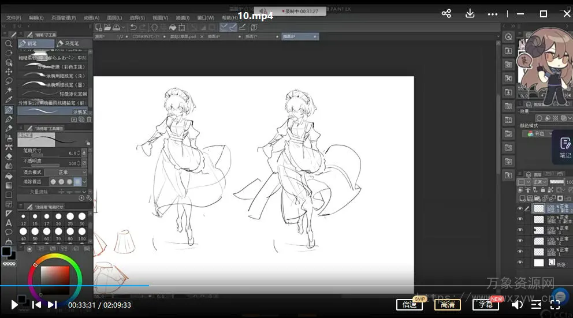Select the Magnifier zoom tool
The height and width of the screenshot is (318, 573).
[x=9, y=44]
